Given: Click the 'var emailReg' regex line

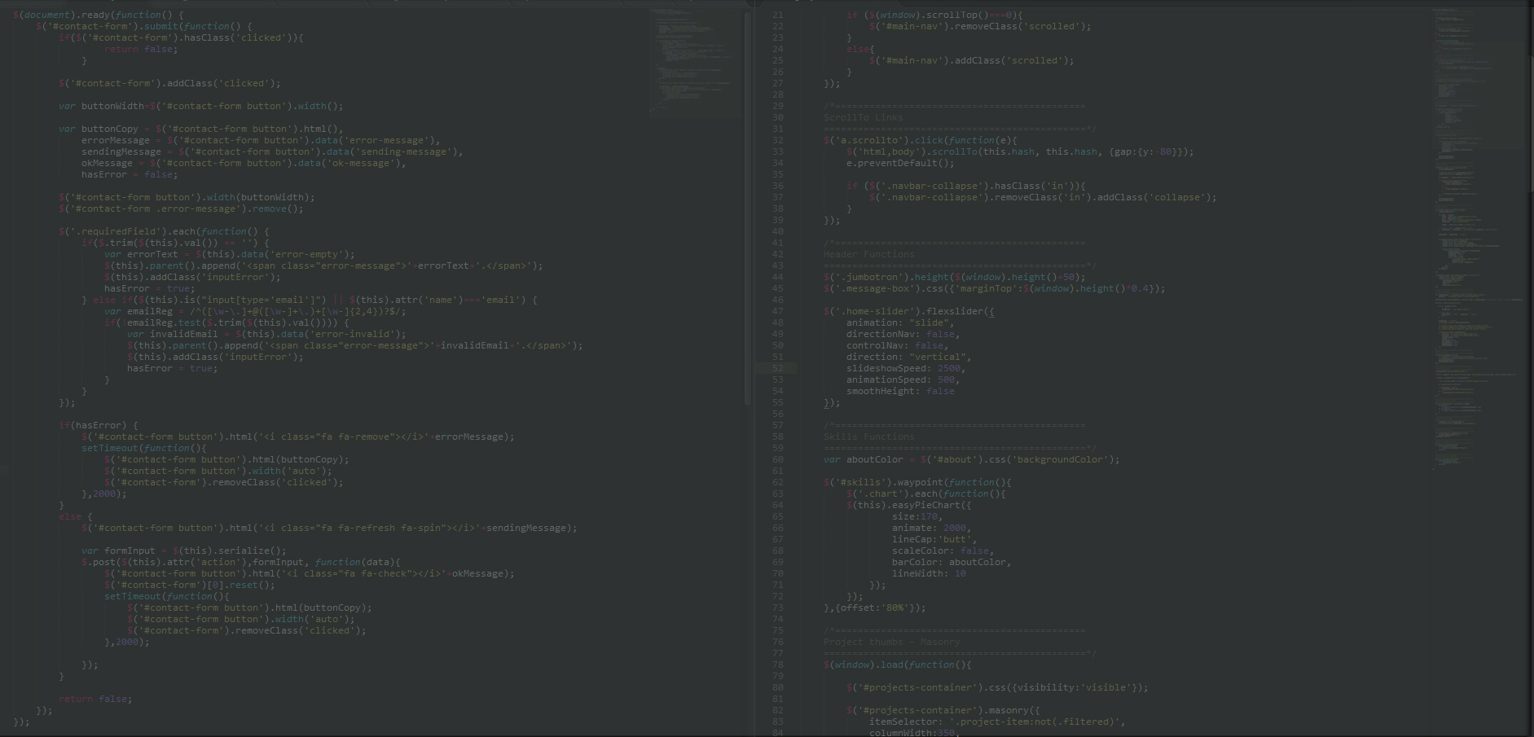Looking at the screenshot, I should point(254,311).
